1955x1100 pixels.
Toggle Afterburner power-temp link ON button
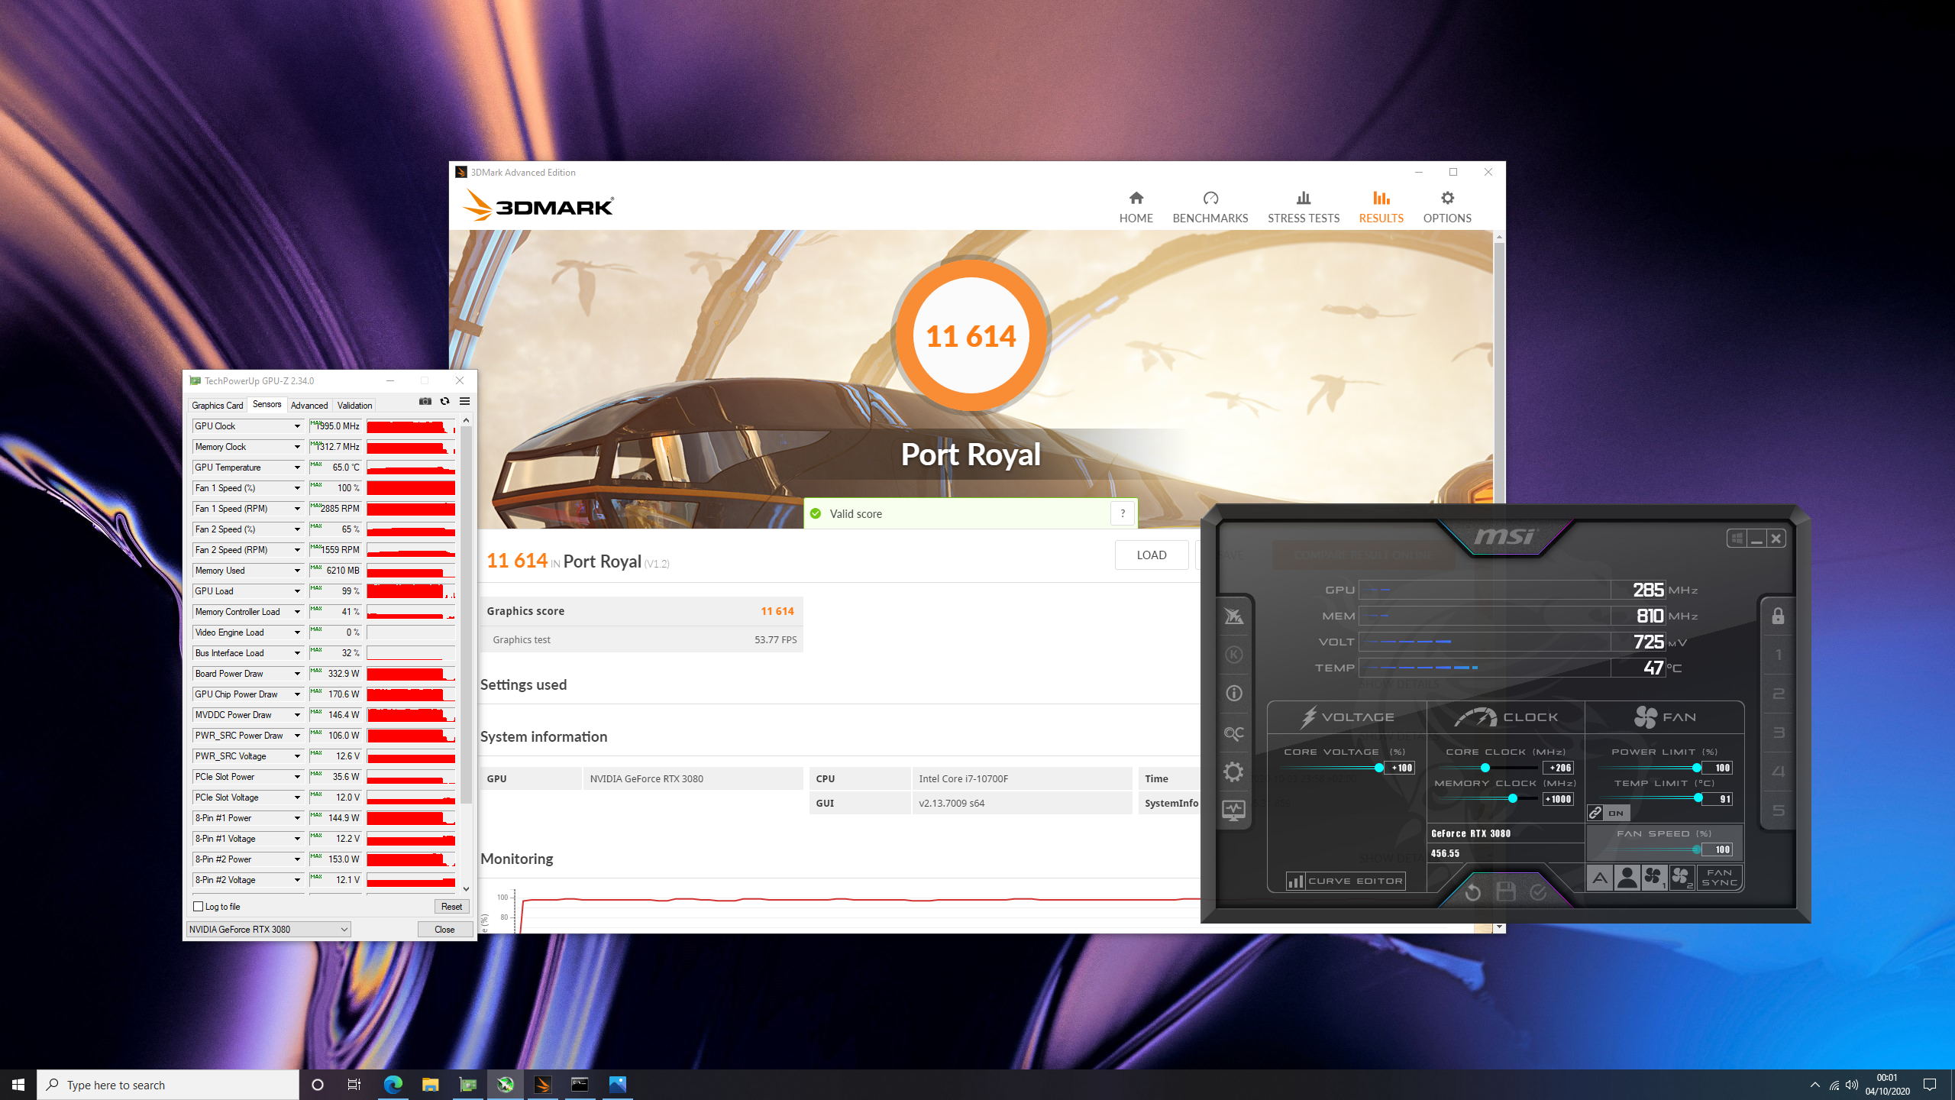pyautogui.click(x=1608, y=813)
